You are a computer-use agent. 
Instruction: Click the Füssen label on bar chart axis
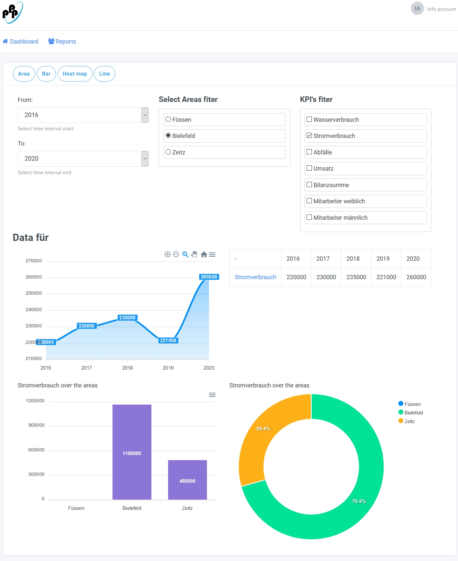(76, 508)
